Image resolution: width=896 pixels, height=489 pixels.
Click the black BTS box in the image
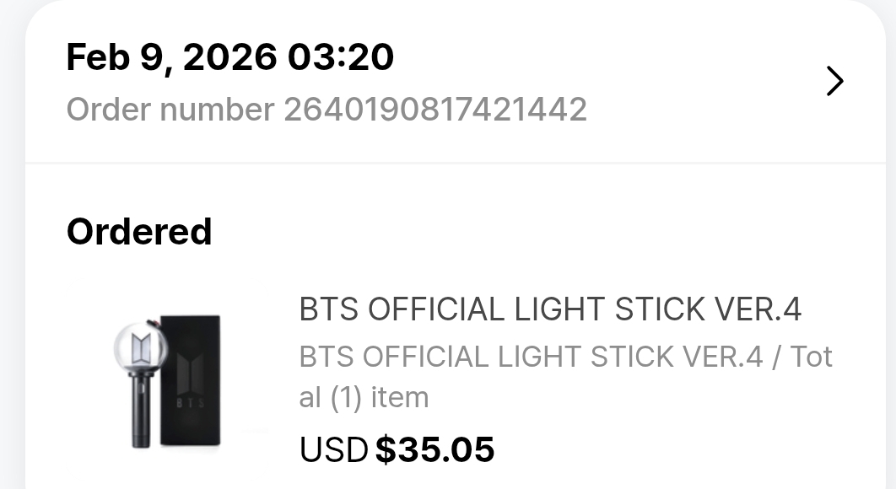coord(191,379)
